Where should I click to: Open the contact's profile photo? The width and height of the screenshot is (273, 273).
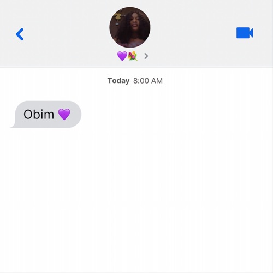point(130,27)
